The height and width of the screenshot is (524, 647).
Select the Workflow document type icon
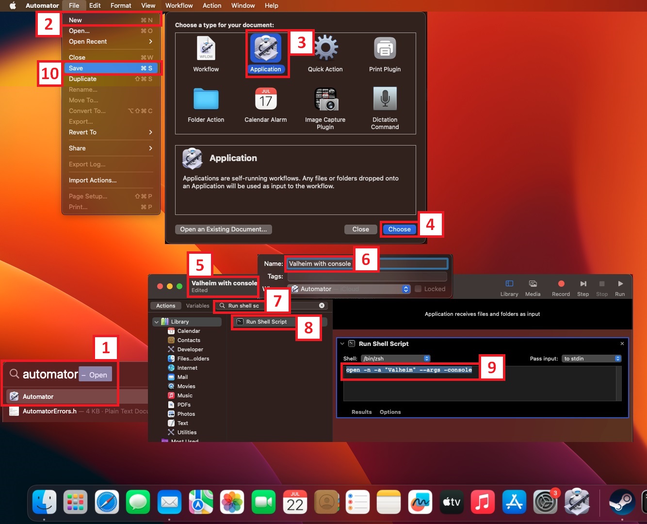point(206,49)
